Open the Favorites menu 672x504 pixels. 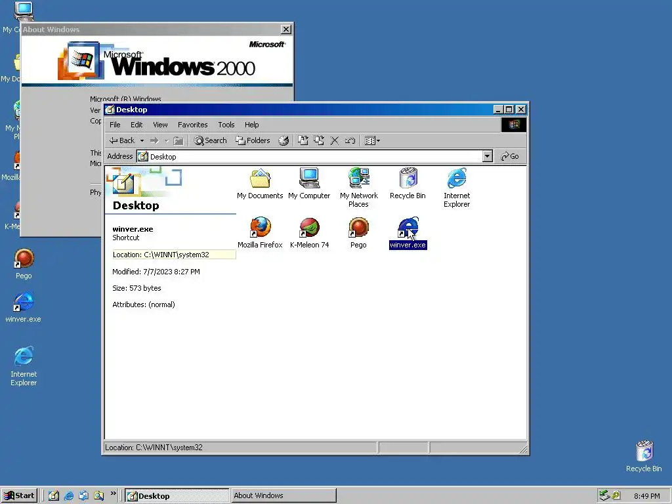[192, 125]
